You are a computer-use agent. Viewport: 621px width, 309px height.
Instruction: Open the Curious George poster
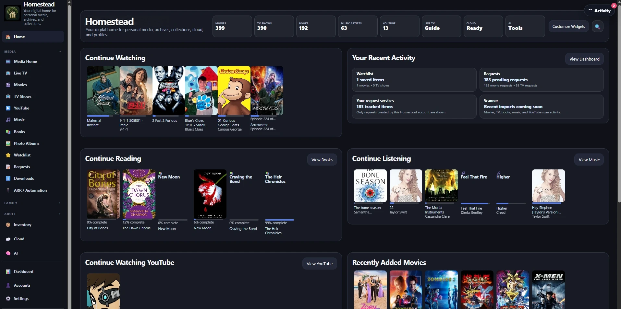234,90
